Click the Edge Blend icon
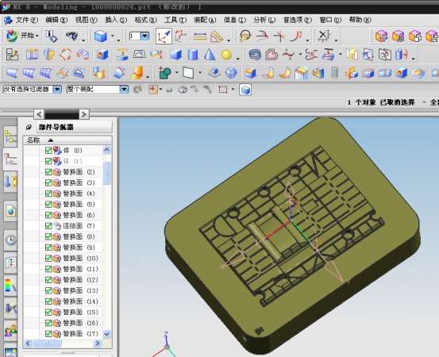Viewport: 439px width, 357px height. (250, 73)
